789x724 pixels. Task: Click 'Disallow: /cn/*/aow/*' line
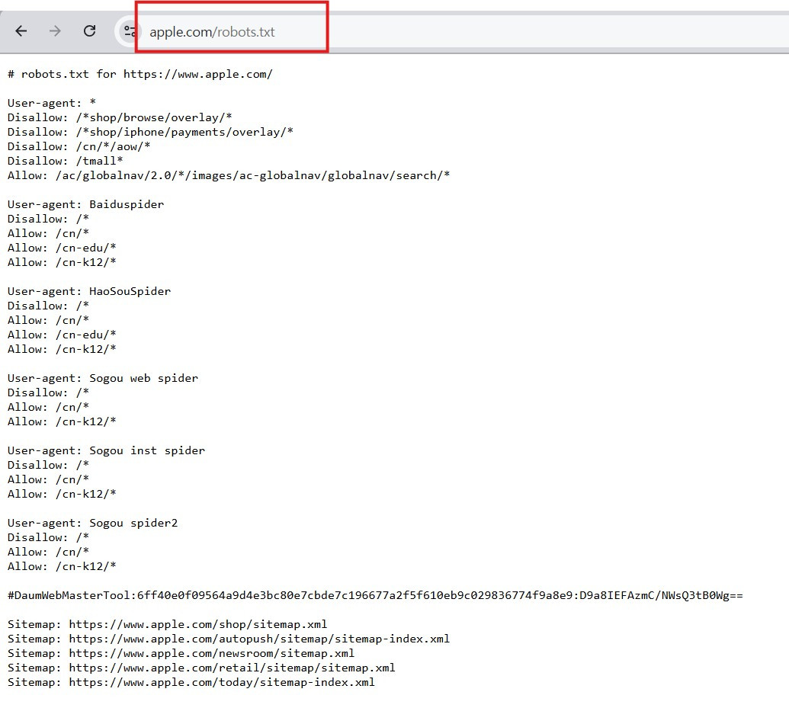tap(79, 147)
